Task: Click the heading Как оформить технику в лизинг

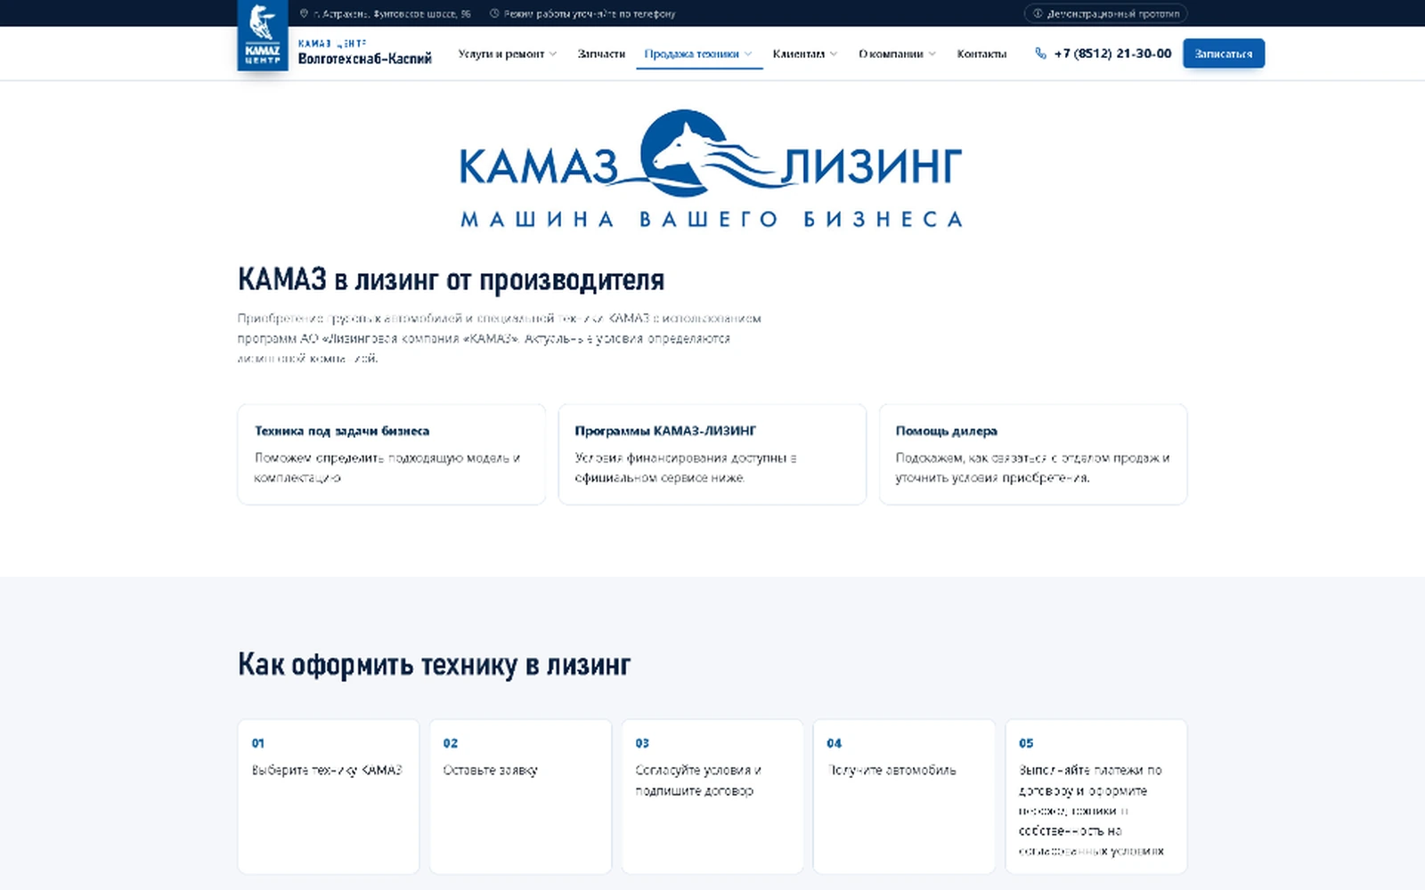Action: tap(434, 665)
